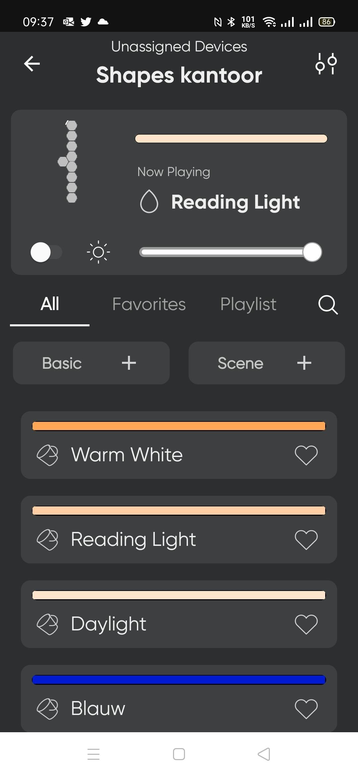Select the All tab
This screenshot has height=776, width=358.
pos(50,304)
